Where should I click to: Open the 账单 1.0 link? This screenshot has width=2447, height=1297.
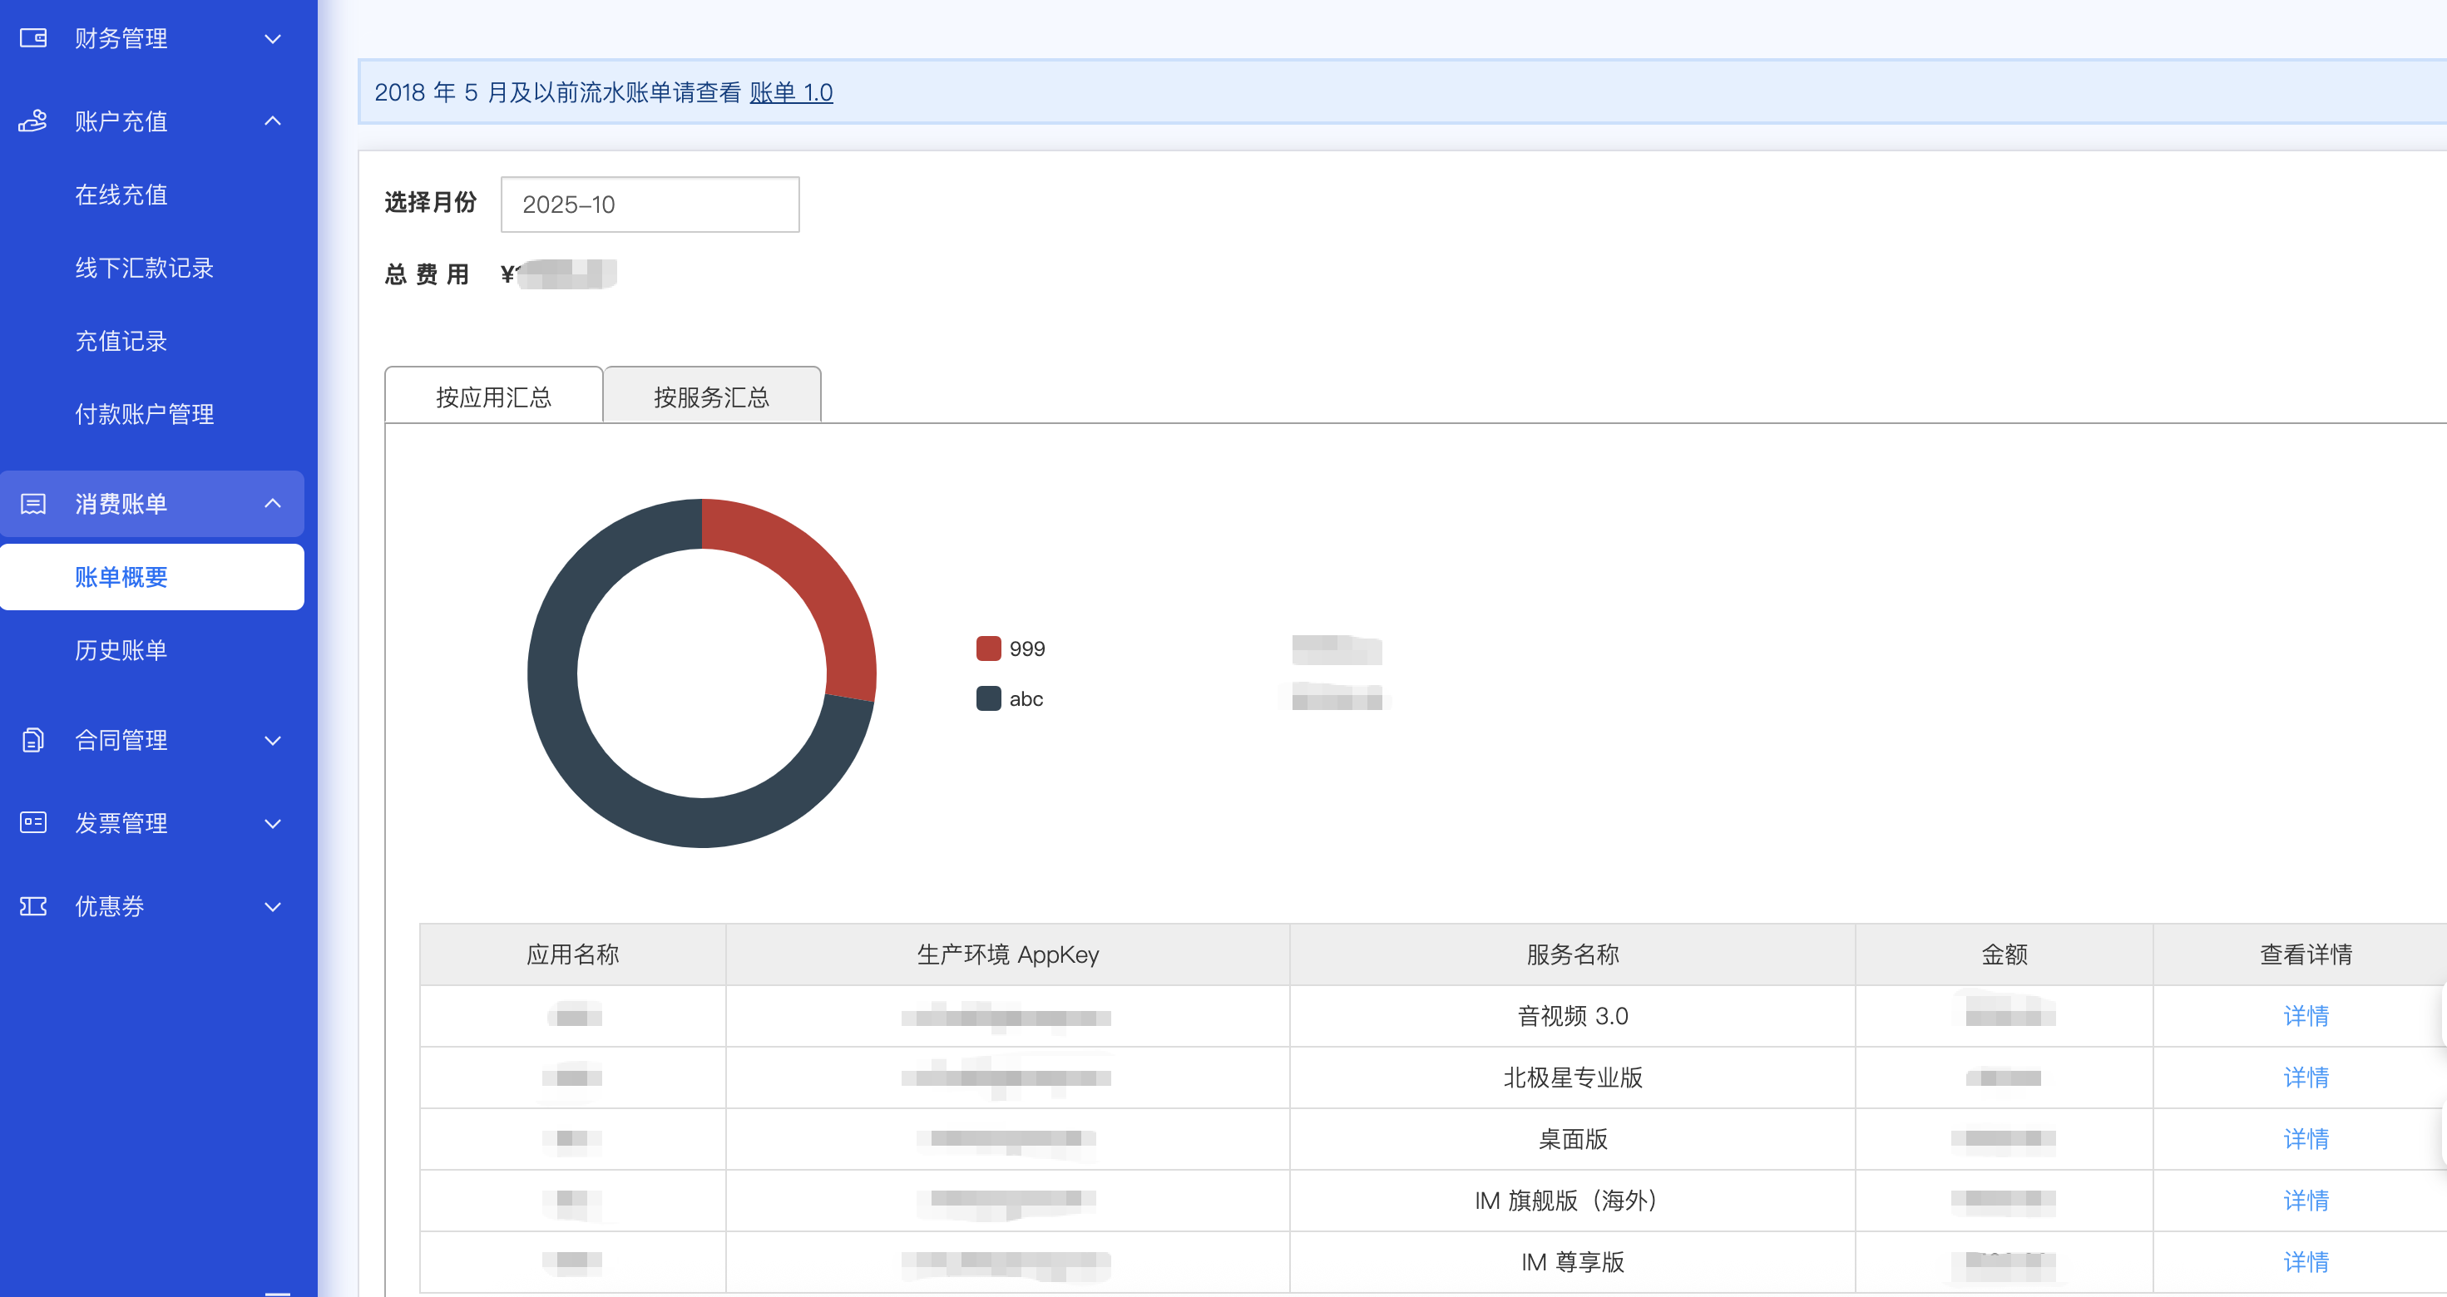[x=790, y=92]
